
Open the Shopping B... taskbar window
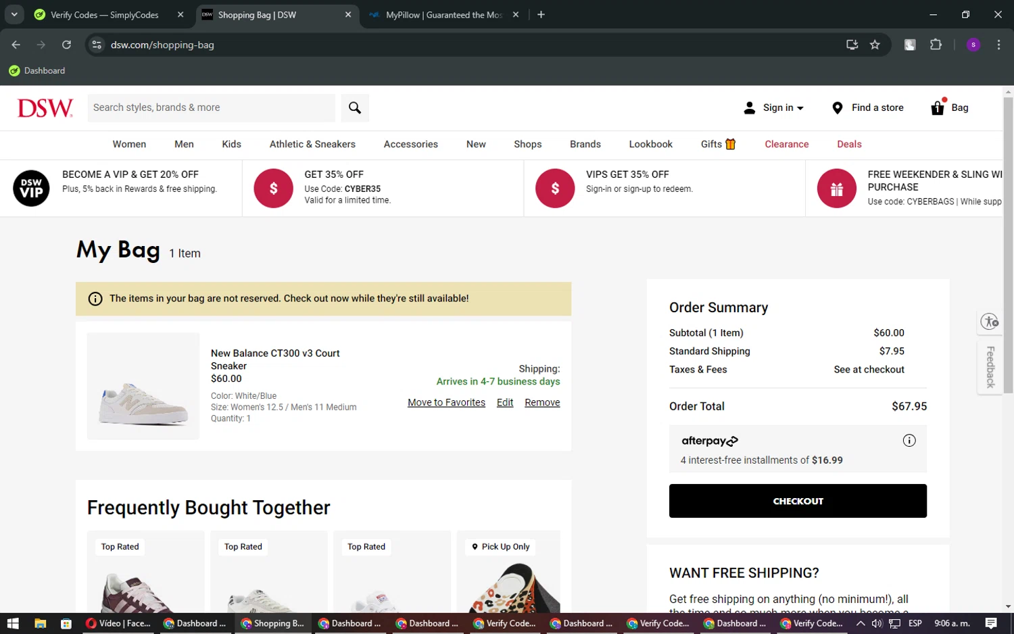(x=274, y=623)
